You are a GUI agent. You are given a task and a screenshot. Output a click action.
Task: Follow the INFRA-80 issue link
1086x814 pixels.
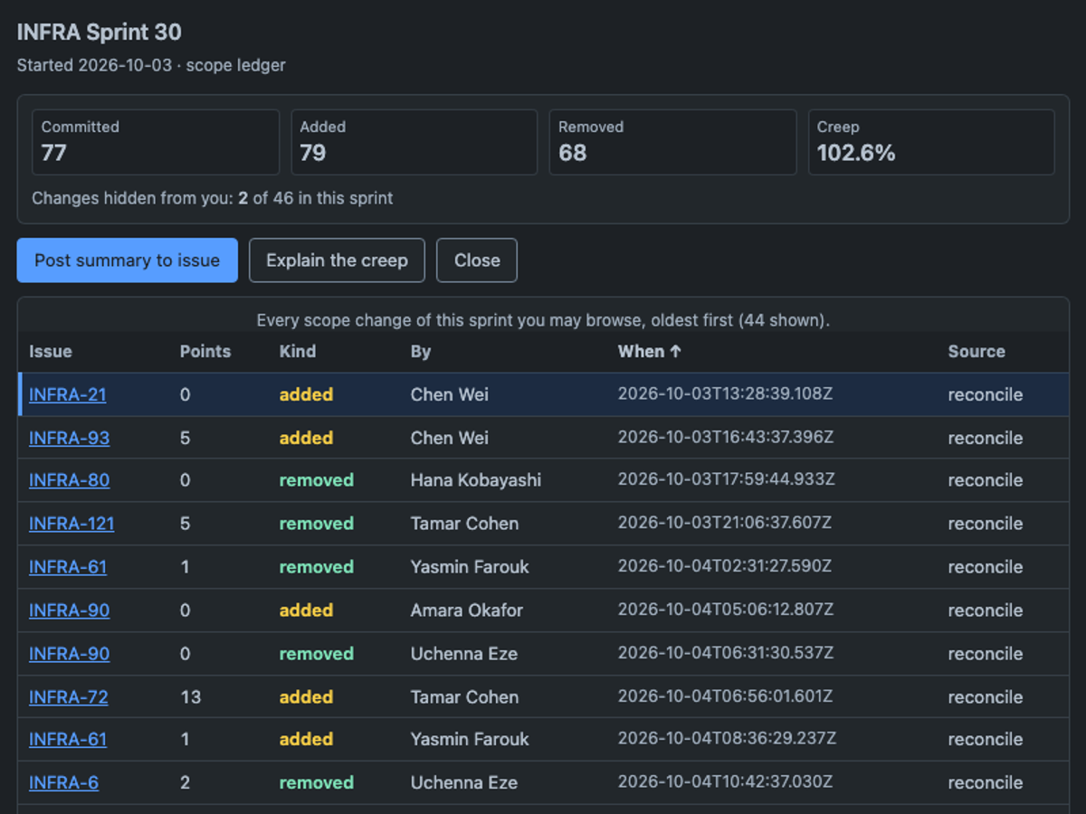click(x=69, y=480)
